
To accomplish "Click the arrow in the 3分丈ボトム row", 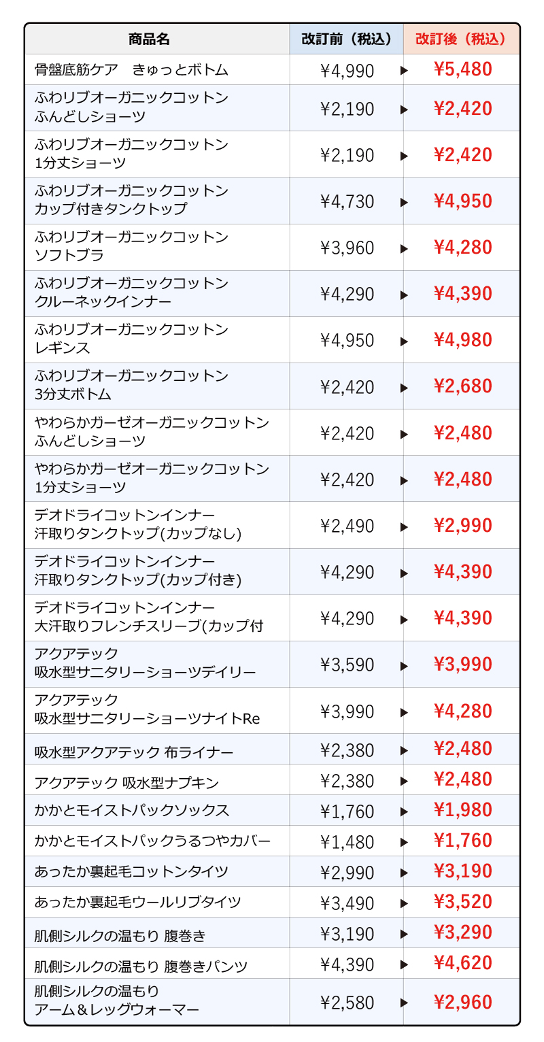I will 404,388.
